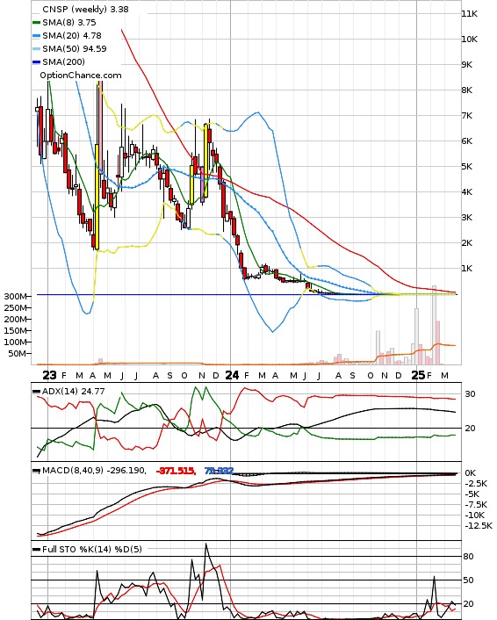Click the stochastic 50 level label

point(469,580)
